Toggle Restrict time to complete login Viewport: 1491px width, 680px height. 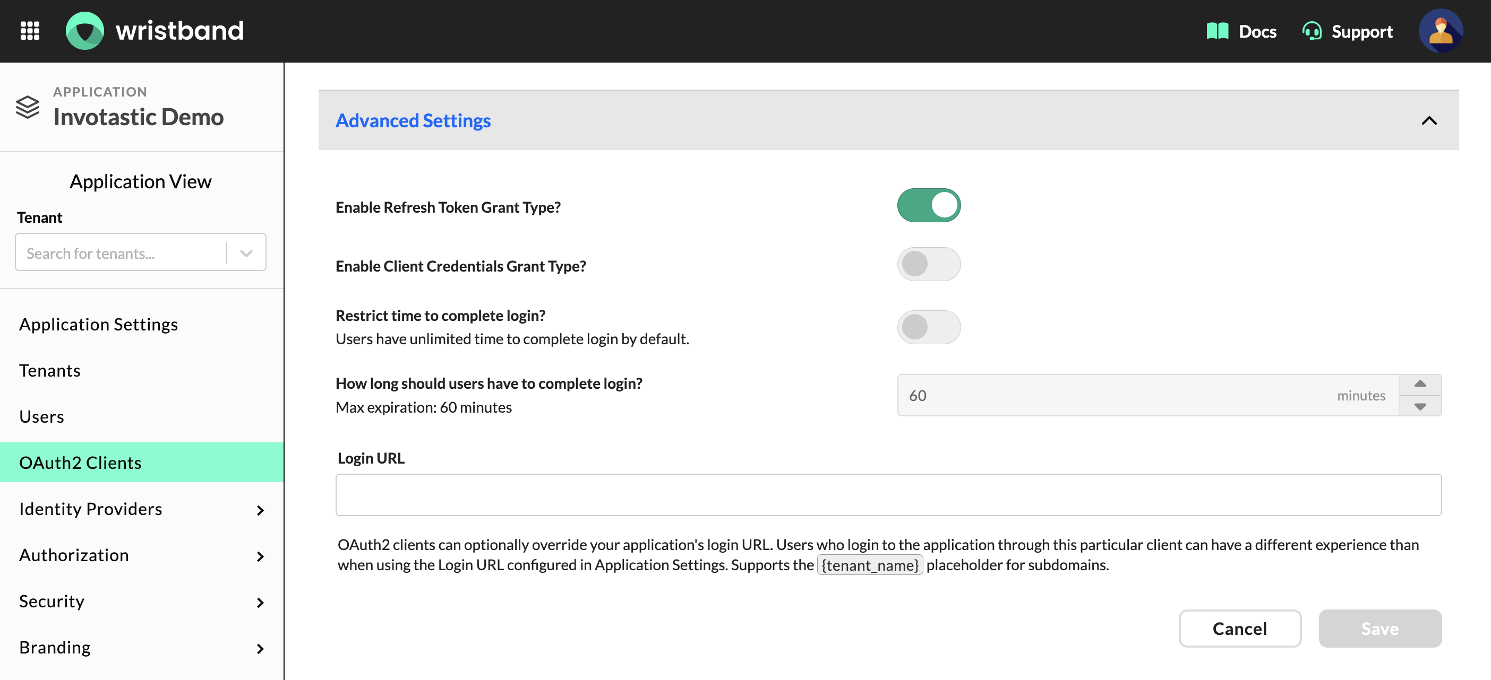click(928, 327)
